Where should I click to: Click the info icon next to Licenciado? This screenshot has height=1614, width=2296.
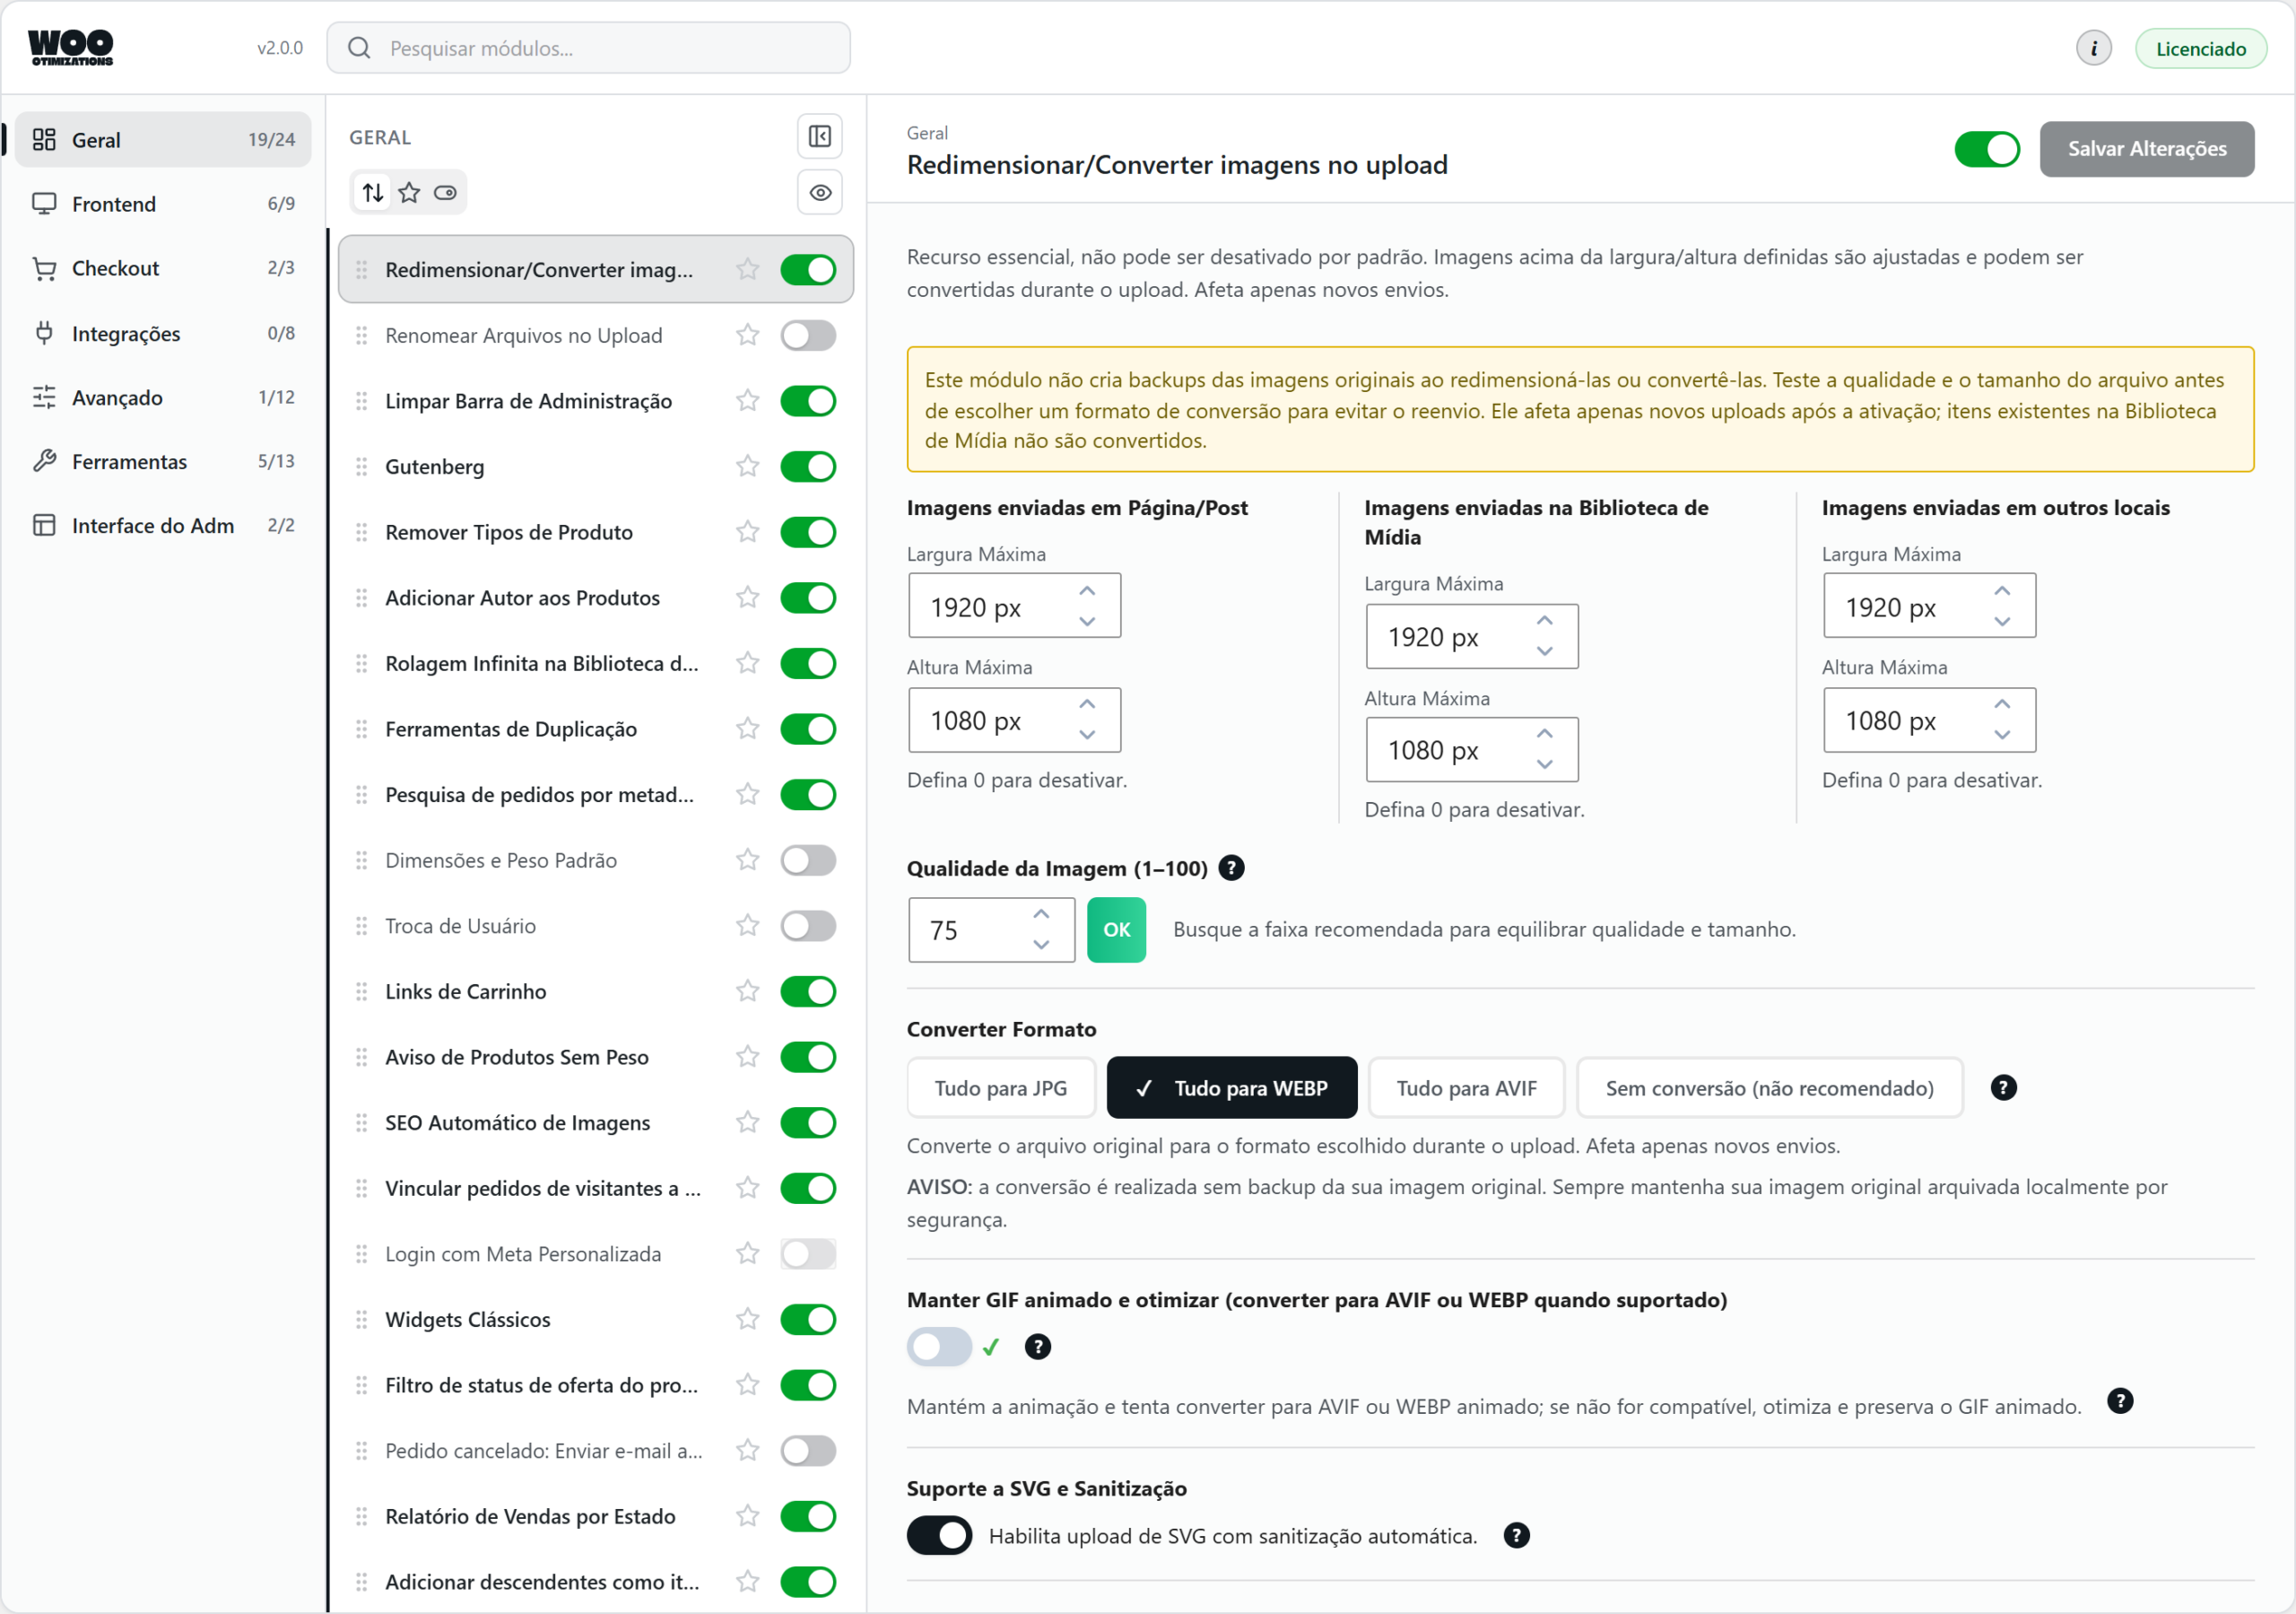click(x=2093, y=48)
